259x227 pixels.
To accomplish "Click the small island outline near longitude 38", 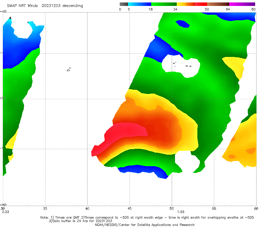I will click(69, 70).
